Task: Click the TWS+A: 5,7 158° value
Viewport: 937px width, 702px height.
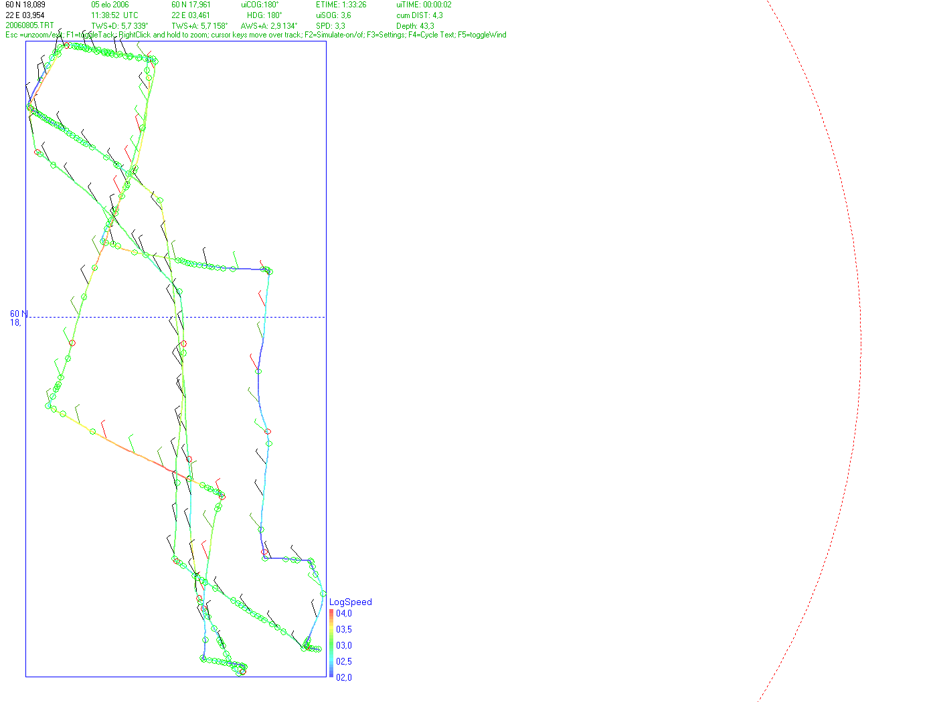Action: click(199, 26)
